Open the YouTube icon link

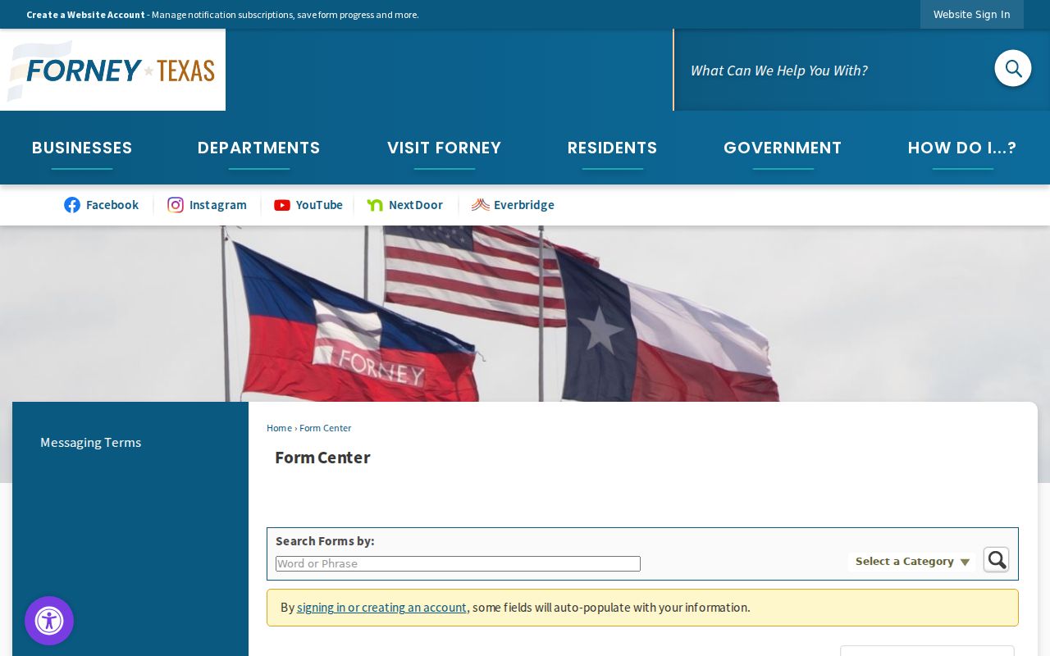click(x=308, y=205)
